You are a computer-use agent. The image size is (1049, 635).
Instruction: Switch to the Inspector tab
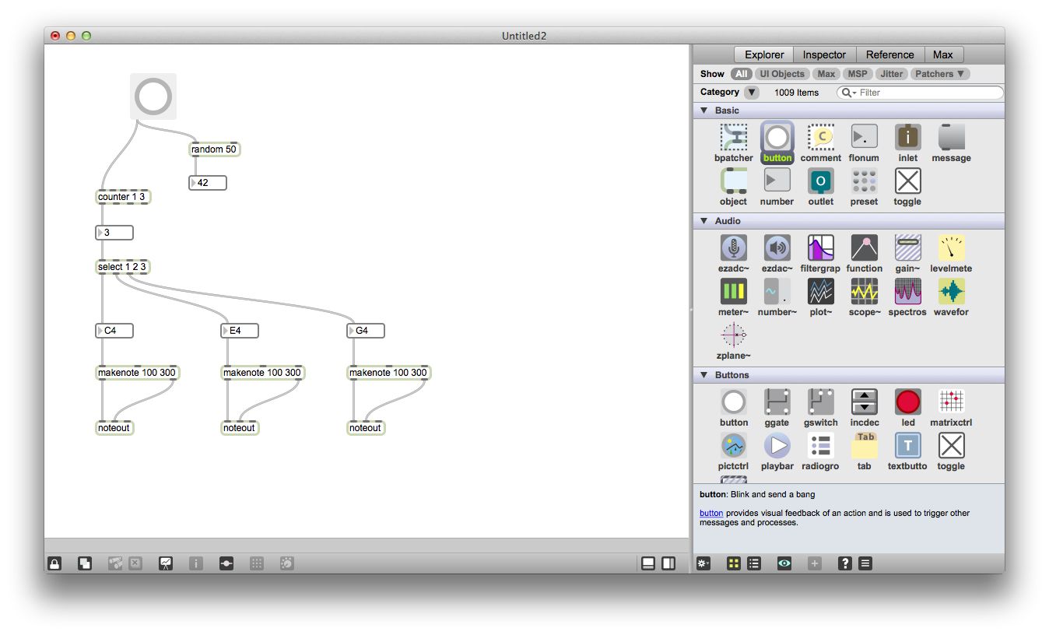[x=824, y=54]
